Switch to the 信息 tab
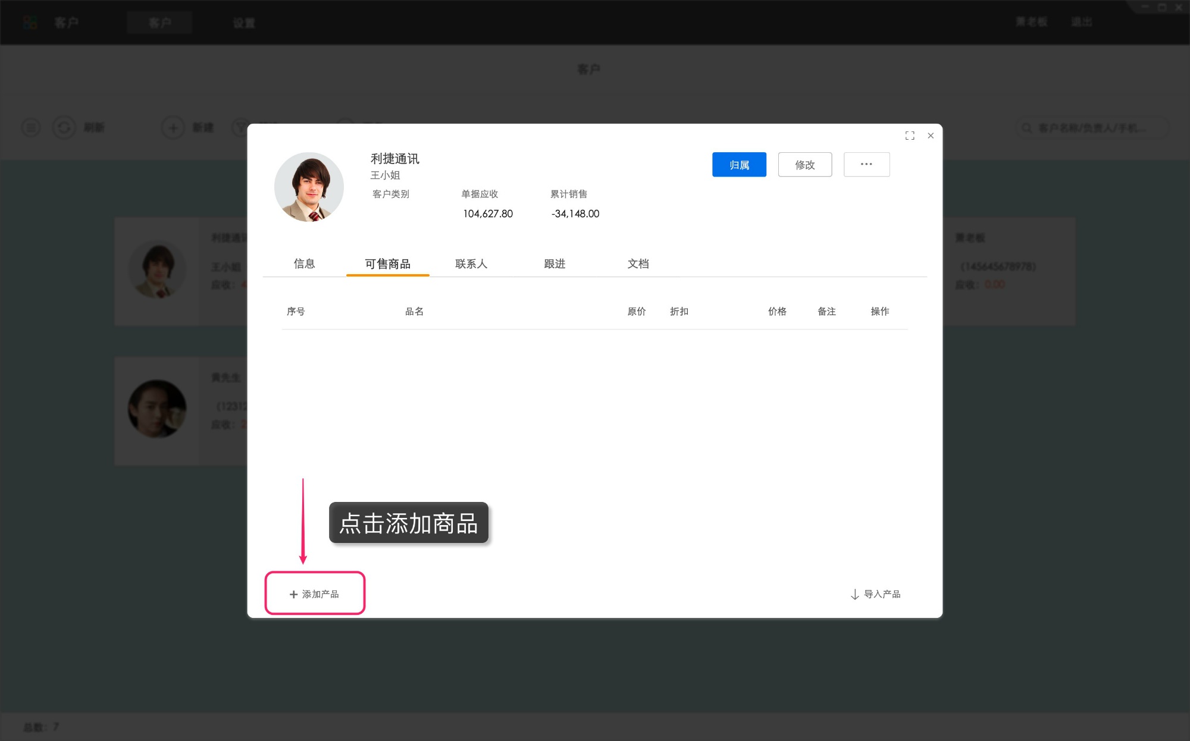Image resolution: width=1190 pixels, height=741 pixels. 305,263
